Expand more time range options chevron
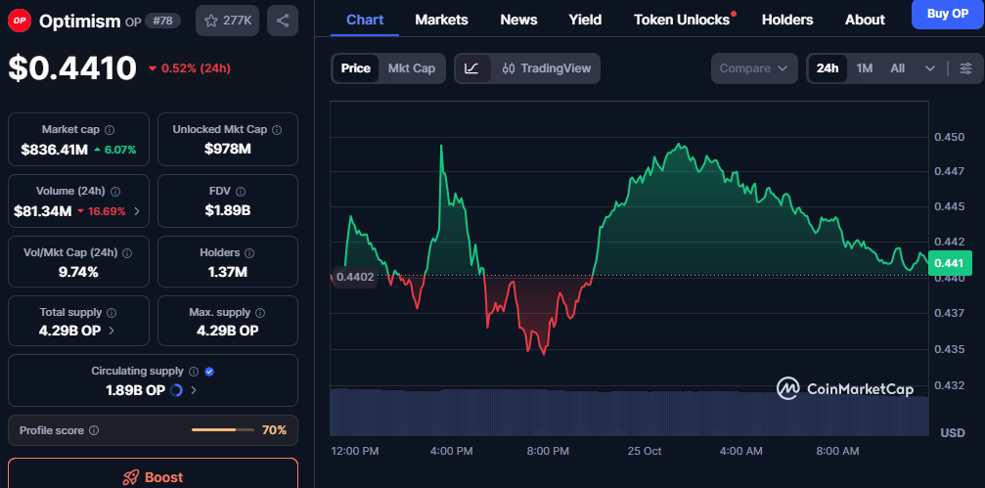Viewport: 985px width, 488px height. pos(929,68)
